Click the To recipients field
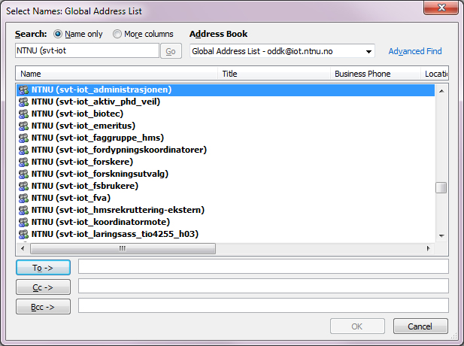 coord(263,266)
